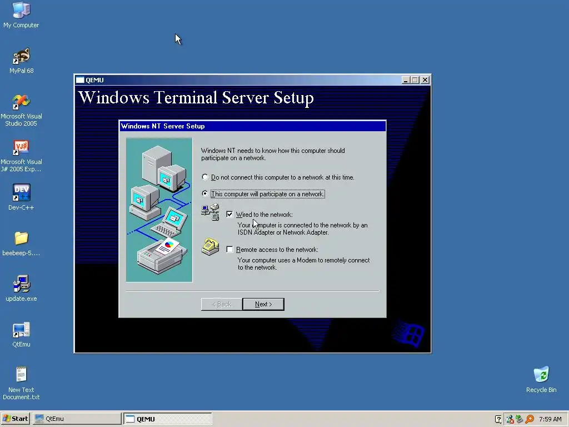Minimize the QEMU window
The image size is (569, 427).
pos(406,80)
